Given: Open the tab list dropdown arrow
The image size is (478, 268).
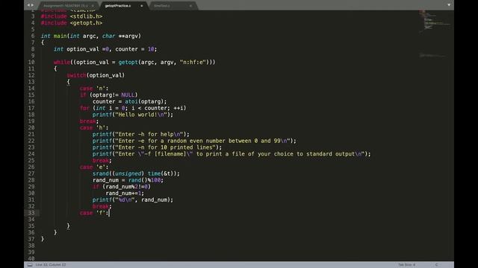Looking at the screenshot, I should 449,5.
